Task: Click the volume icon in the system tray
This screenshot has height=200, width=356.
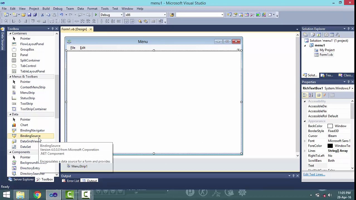Action: point(330,195)
